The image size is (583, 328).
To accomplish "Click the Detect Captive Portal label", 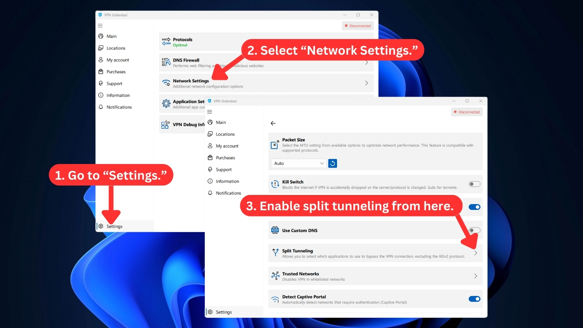I will pos(304,297).
